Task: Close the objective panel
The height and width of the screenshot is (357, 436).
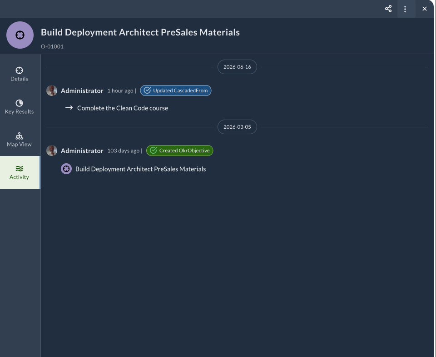Action: [x=424, y=9]
